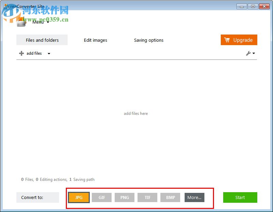Open the wrench settings icon
This screenshot has width=273, height=212.
pos(248,53)
